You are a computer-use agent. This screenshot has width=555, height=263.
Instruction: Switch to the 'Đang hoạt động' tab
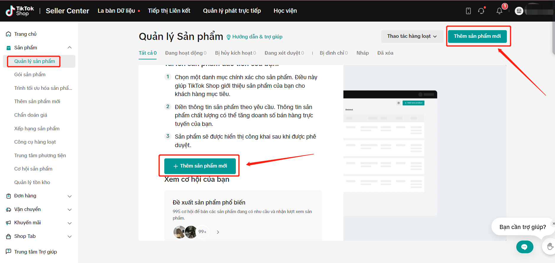185,53
